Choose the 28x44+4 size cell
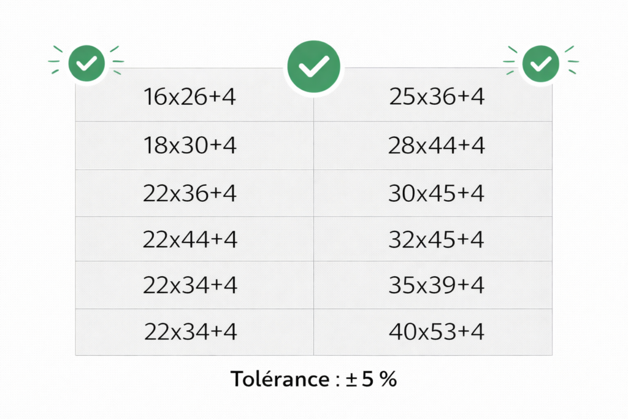 coord(436,145)
